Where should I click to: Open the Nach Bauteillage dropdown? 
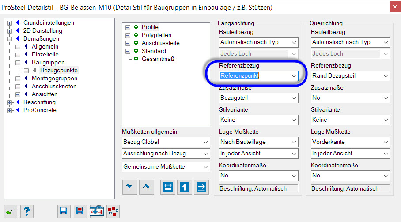tap(258, 142)
